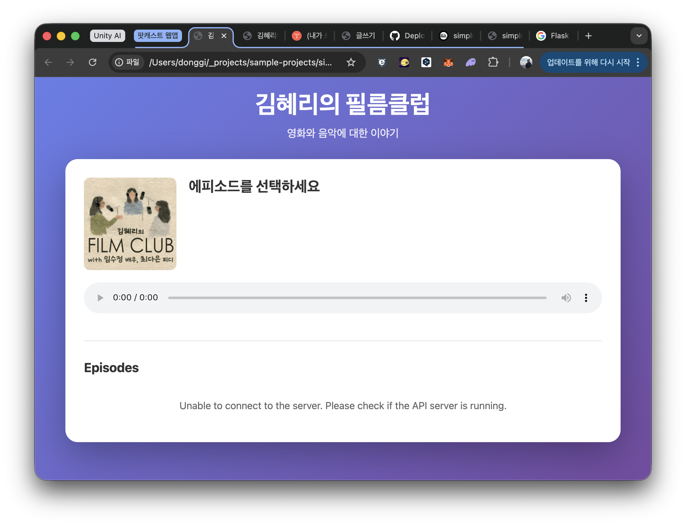Click the audio progress seek bar

357,298
